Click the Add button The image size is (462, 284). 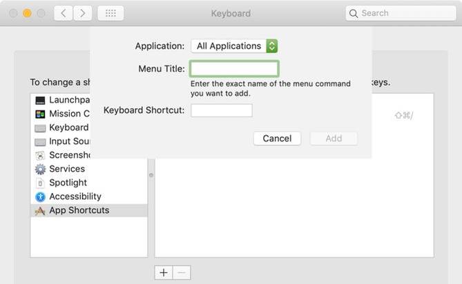(x=334, y=139)
